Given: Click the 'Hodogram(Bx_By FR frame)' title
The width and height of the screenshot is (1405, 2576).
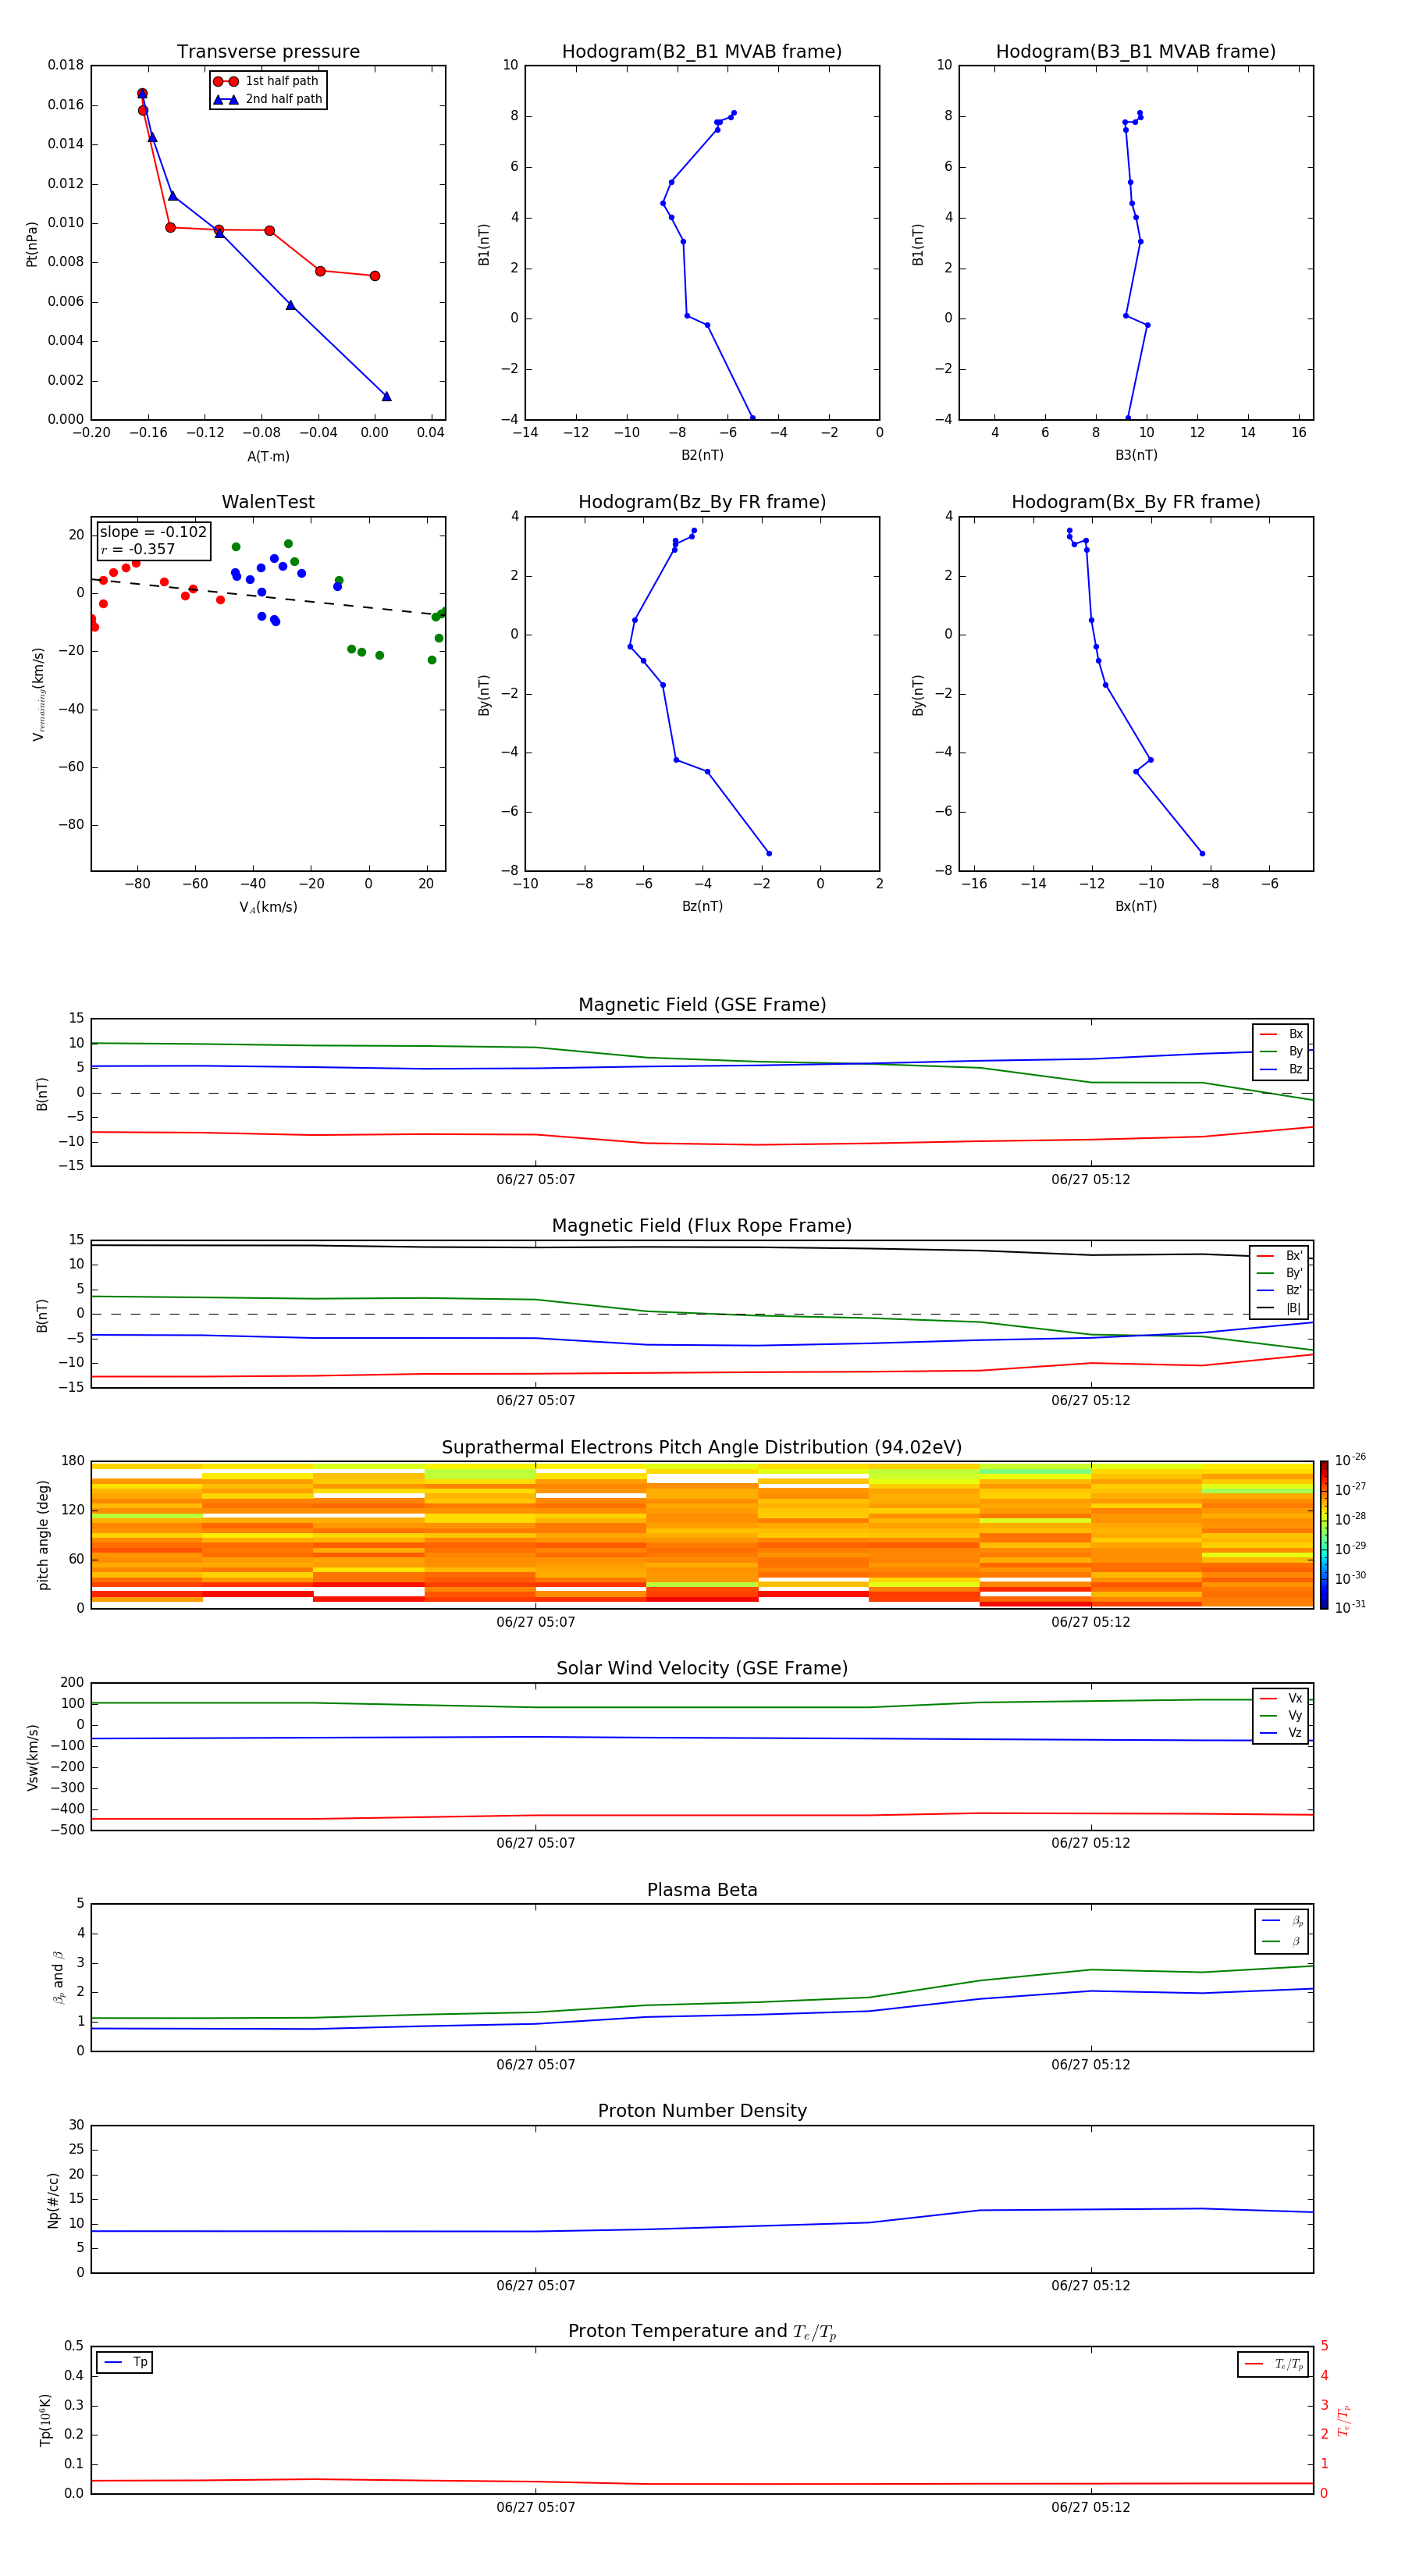Looking at the screenshot, I should 1136,502.
